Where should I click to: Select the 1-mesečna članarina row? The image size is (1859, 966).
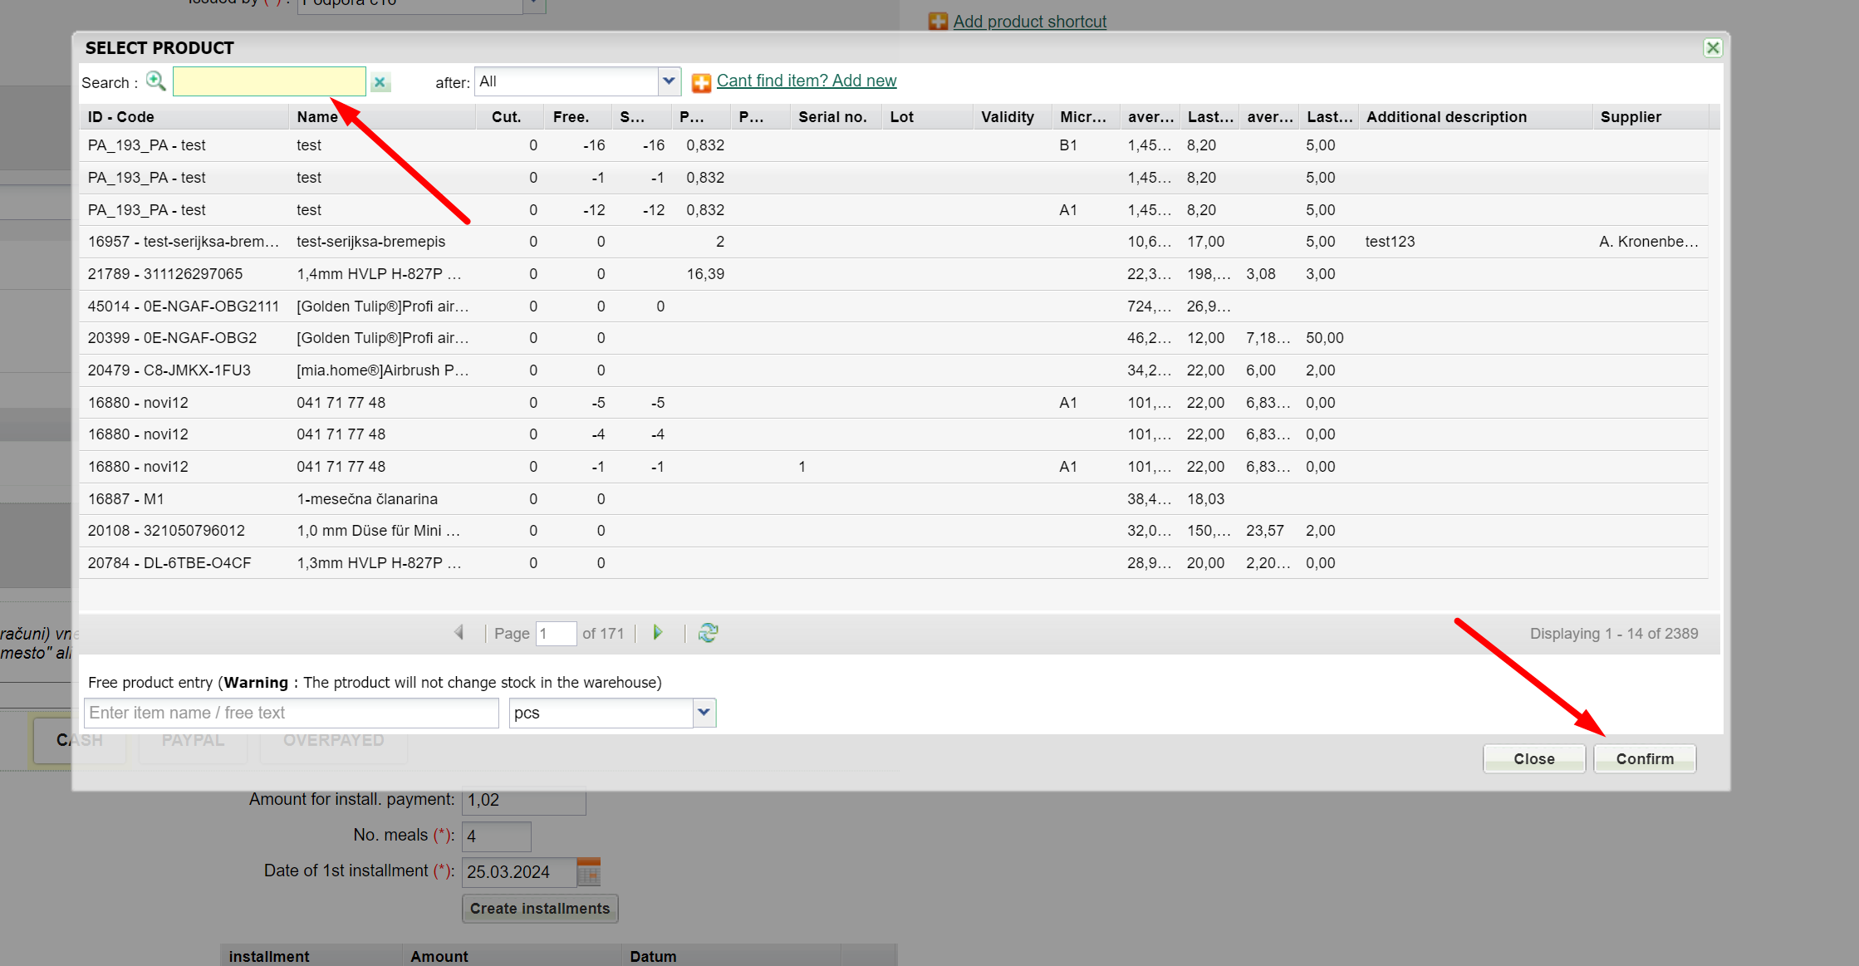tap(366, 499)
